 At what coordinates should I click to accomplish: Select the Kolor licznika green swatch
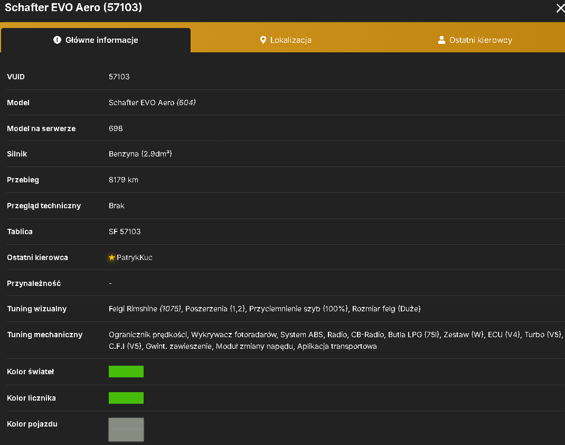[126, 398]
